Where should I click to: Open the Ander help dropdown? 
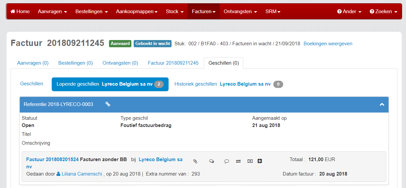pyautogui.click(x=349, y=11)
